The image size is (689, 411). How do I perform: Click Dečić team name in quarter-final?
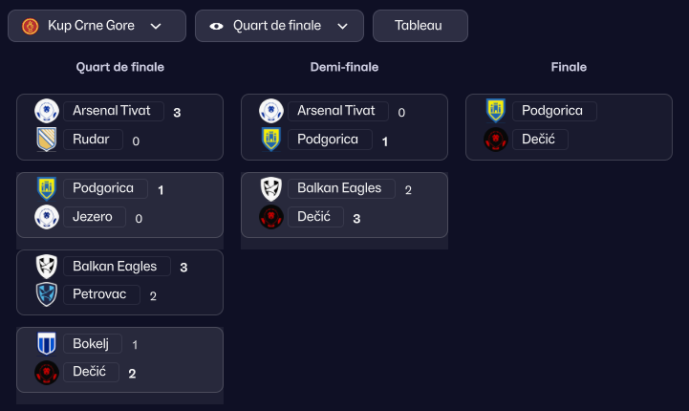[91, 373]
